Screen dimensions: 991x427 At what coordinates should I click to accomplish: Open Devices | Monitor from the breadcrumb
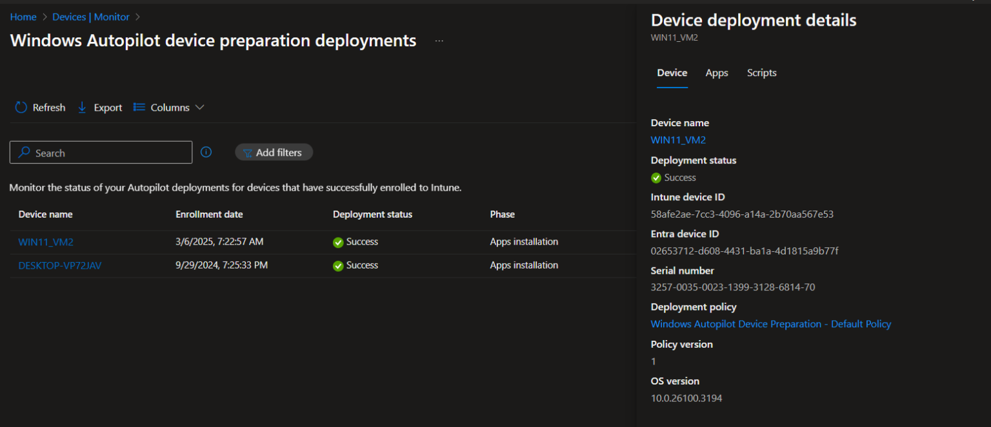click(x=91, y=17)
